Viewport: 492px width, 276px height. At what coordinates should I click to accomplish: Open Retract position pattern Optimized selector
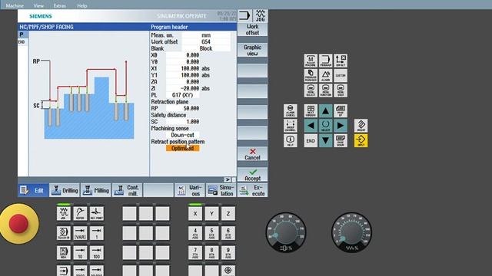pyautogui.click(x=183, y=148)
